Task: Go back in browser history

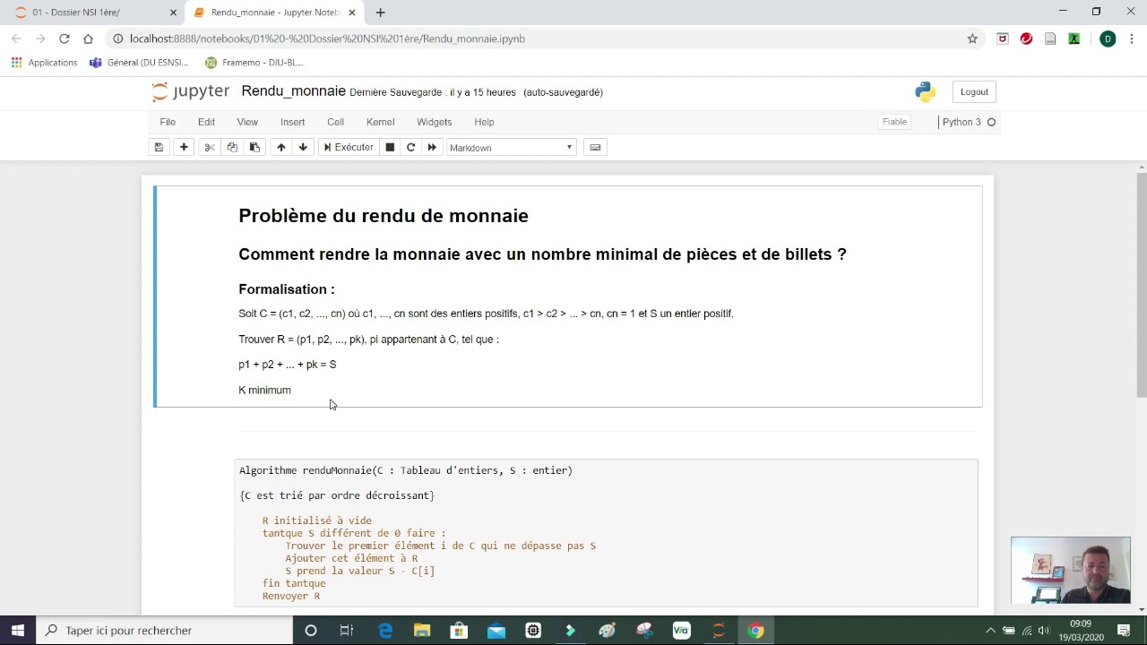Action: (x=16, y=39)
